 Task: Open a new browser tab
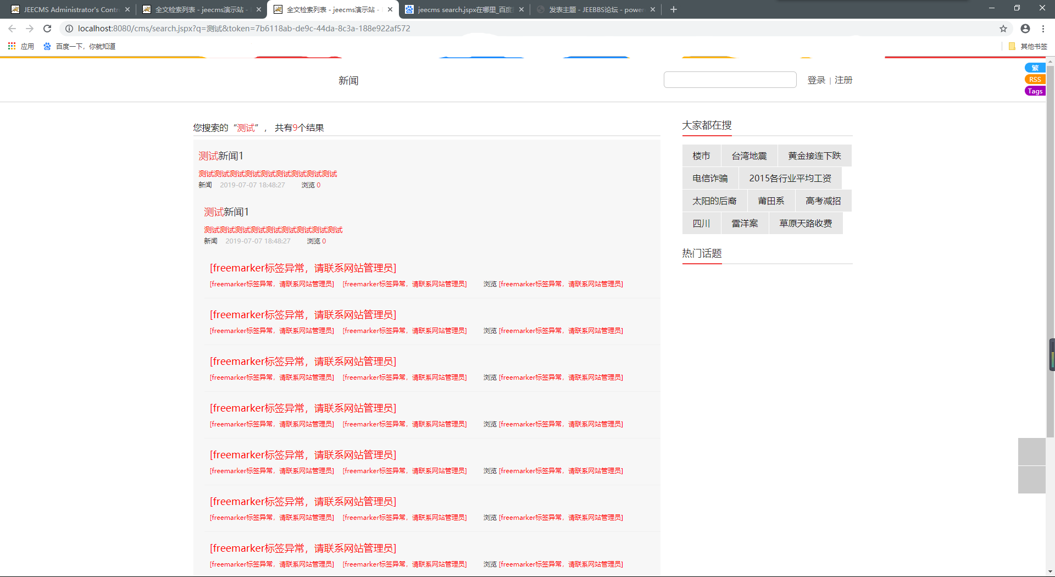click(674, 9)
